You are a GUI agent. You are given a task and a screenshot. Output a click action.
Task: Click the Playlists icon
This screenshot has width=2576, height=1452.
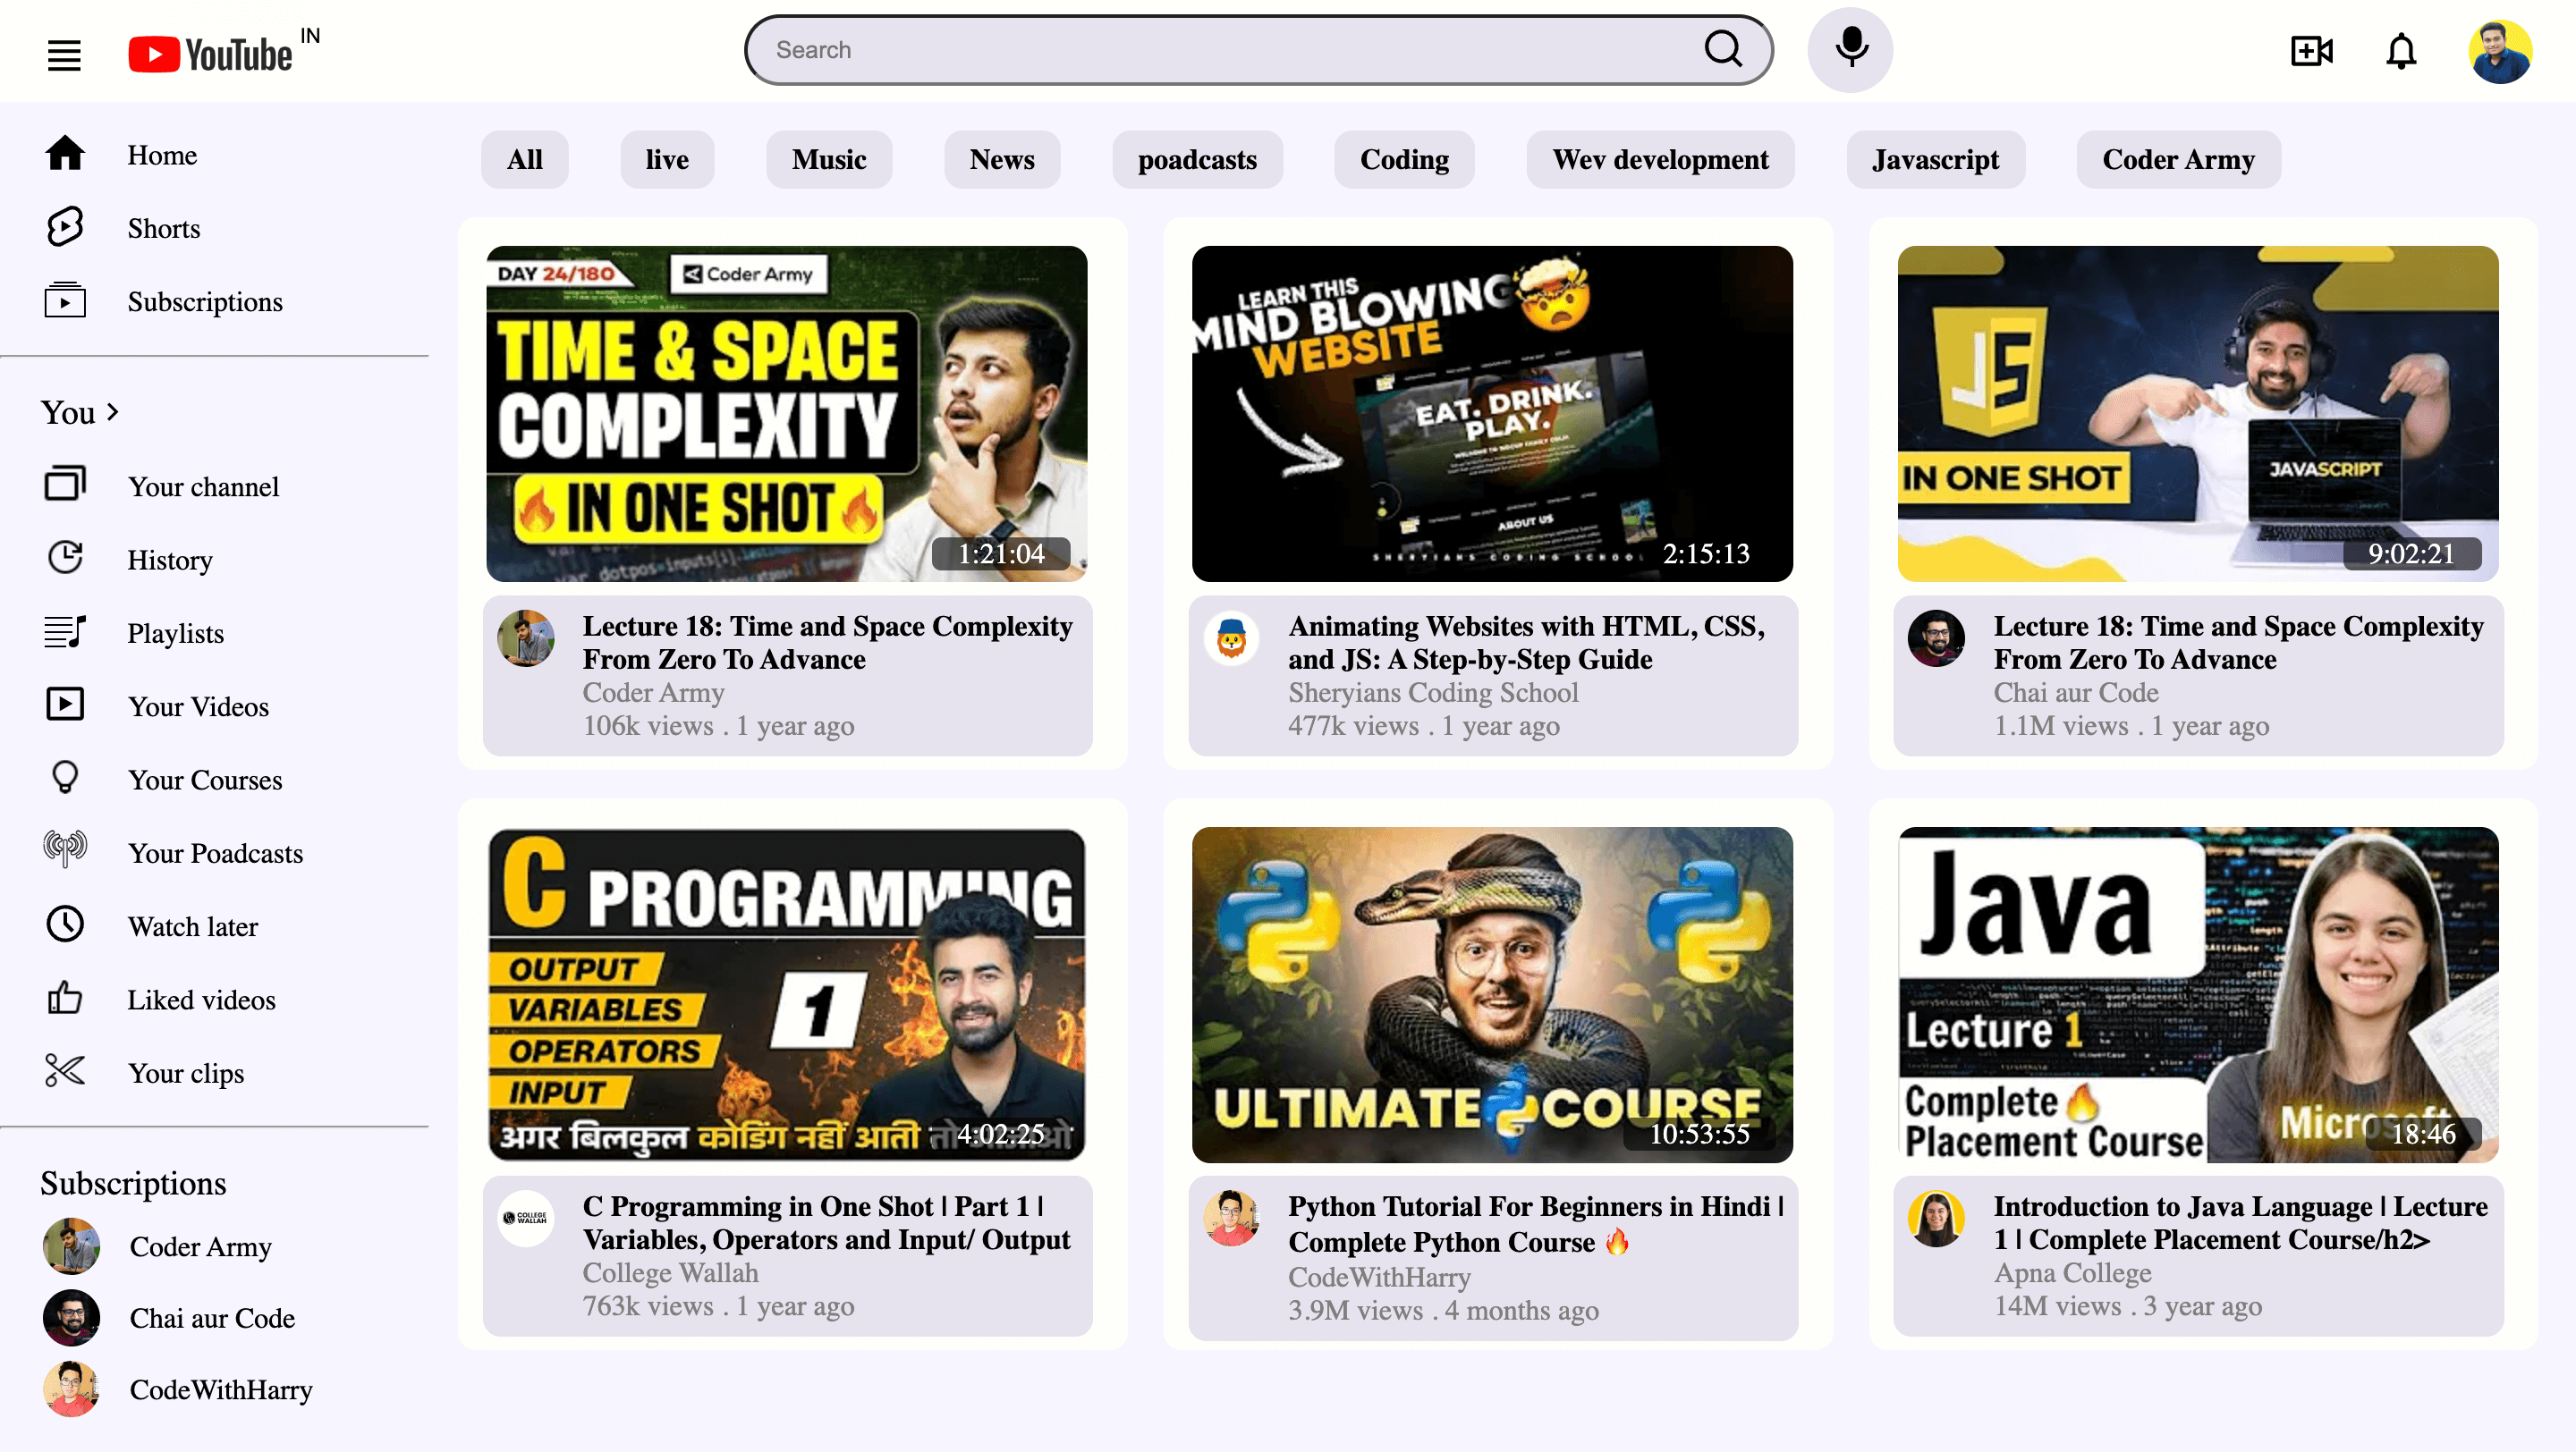(65, 631)
